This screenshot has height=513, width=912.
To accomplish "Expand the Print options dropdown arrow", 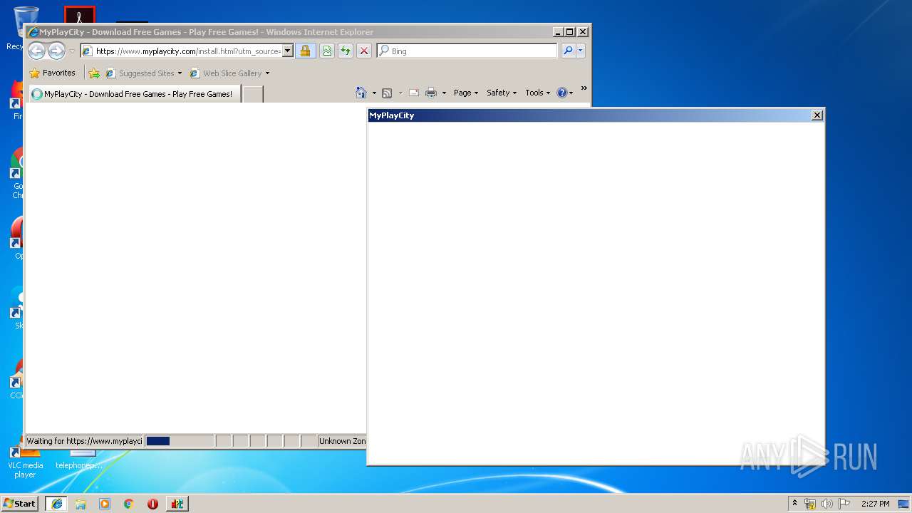I will (x=444, y=93).
